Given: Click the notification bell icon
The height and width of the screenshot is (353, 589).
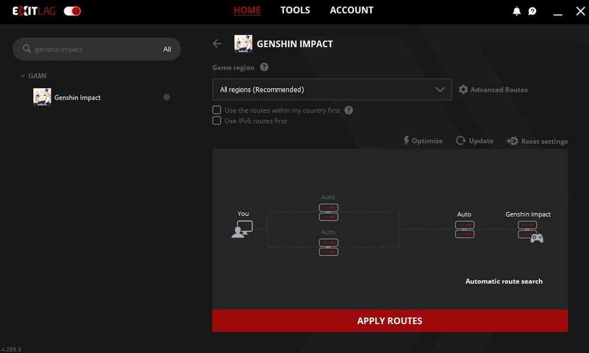Looking at the screenshot, I should pyautogui.click(x=517, y=11).
